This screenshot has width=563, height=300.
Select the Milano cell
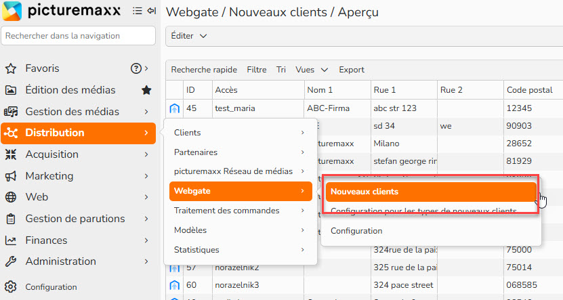[404, 144]
